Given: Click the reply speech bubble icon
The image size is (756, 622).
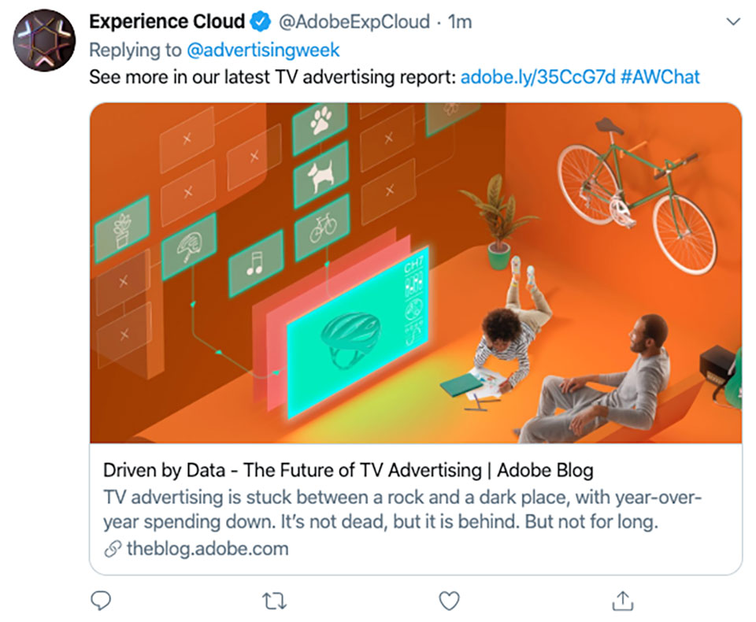Looking at the screenshot, I should 101,601.
